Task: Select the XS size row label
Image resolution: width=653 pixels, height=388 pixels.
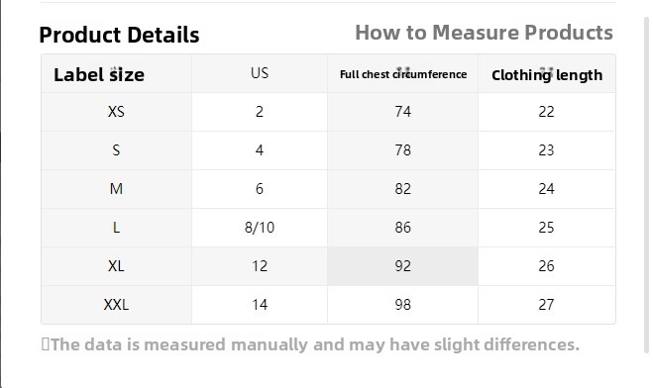Action: click(x=116, y=112)
